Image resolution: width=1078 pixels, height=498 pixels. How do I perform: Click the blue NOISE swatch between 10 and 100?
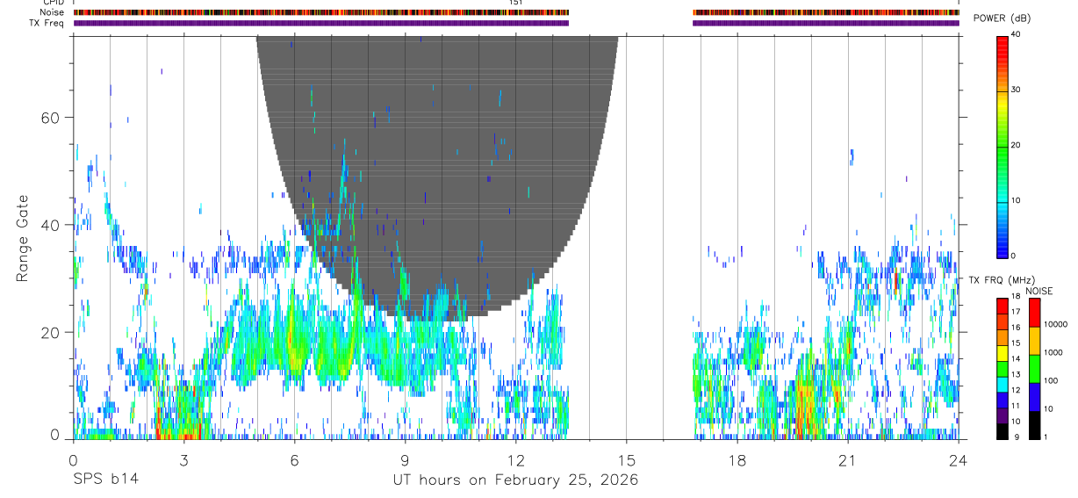[1034, 397]
